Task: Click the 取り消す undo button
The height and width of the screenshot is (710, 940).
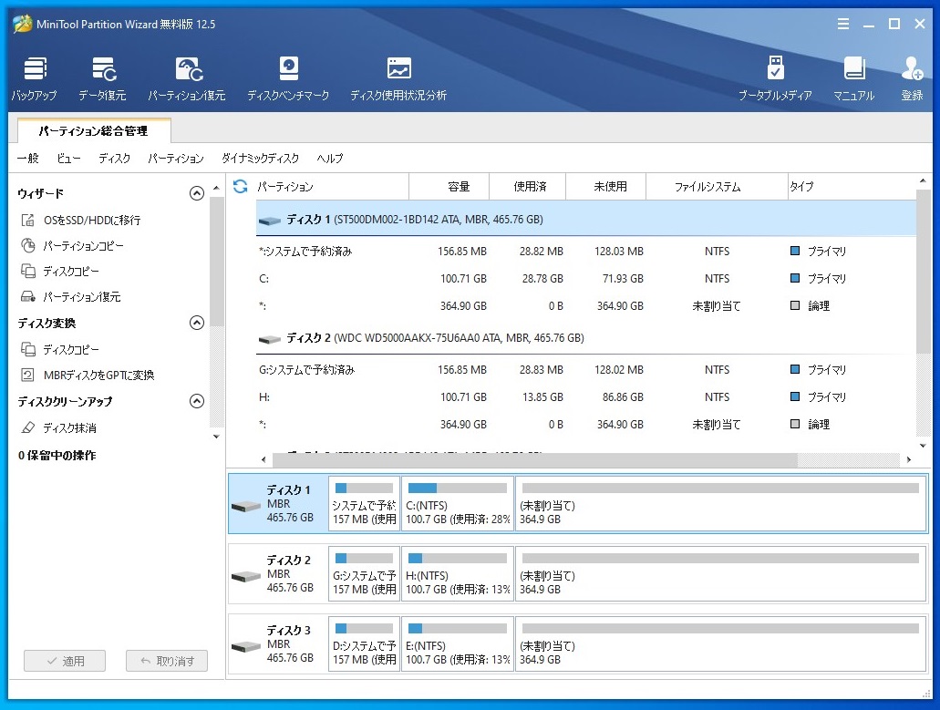Action: 167,661
